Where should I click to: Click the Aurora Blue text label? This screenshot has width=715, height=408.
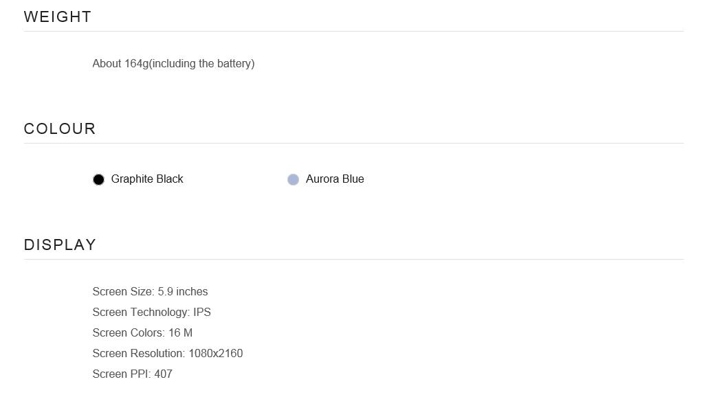click(335, 179)
